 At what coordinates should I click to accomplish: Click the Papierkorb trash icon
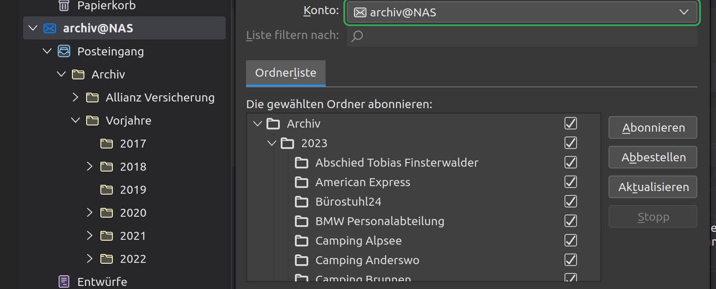(64, 5)
